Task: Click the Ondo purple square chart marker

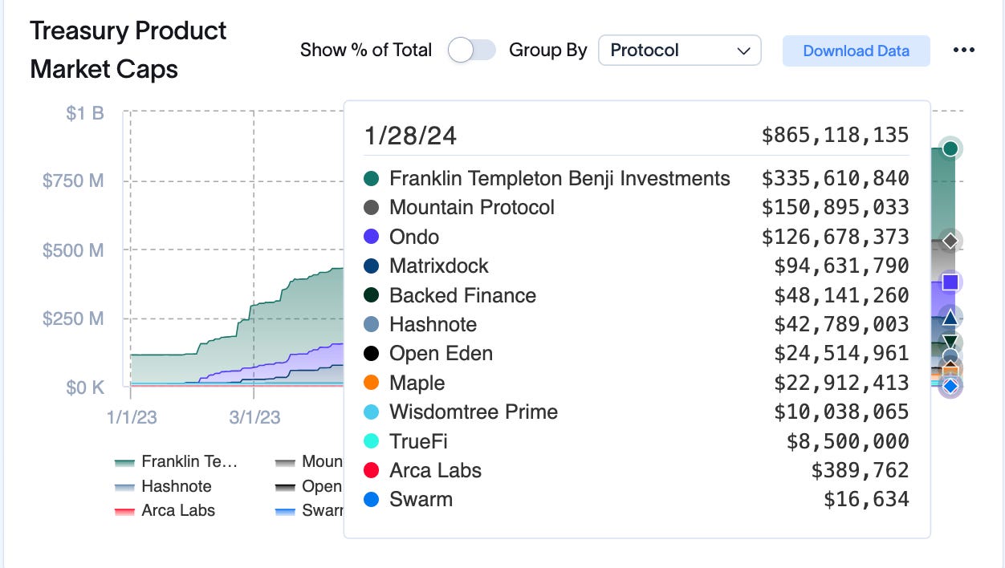Action: [950, 282]
